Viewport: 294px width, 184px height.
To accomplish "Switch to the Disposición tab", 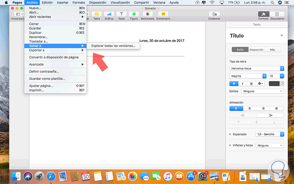I will (x=256, y=50).
